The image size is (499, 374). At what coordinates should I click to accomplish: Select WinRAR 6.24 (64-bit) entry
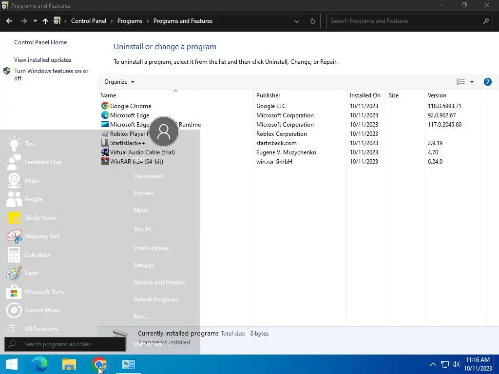coord(136,162)
